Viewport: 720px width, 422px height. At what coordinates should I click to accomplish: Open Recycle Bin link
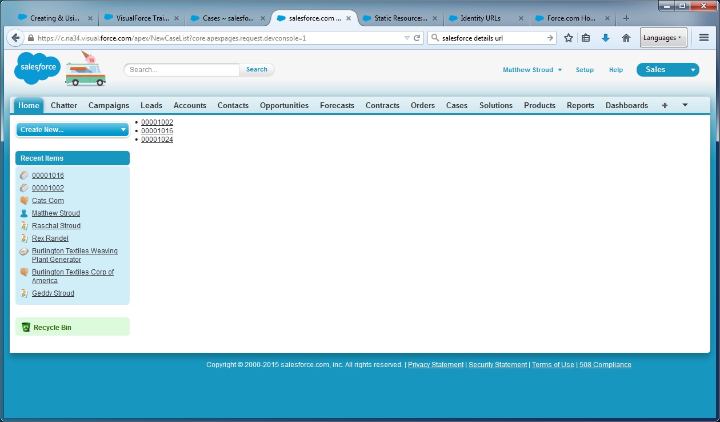click(x=53, y=328)
